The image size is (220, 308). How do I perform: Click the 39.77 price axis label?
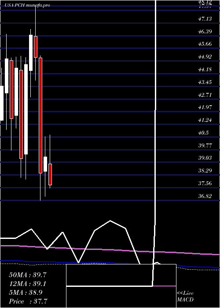[205, 145]
